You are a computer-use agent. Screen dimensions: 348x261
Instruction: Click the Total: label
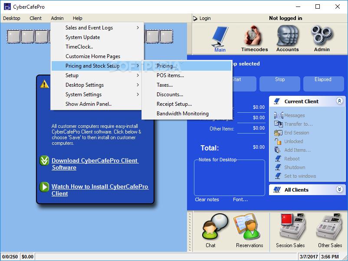[210, 148]
